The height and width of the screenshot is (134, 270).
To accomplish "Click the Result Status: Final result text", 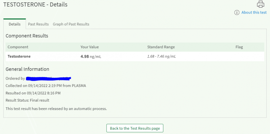I will point(27,100).
